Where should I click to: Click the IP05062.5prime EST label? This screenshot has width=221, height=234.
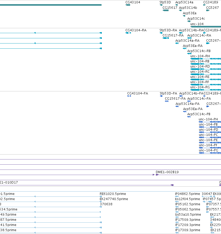pos(187,209)
